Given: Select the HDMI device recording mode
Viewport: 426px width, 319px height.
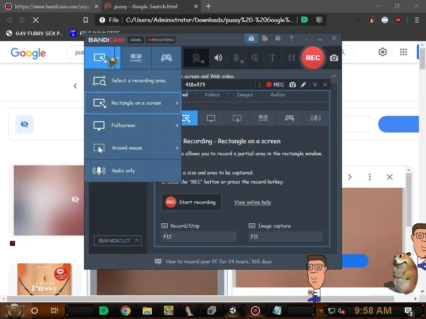Looking at the screenshot, I should [x=136, y=58].
